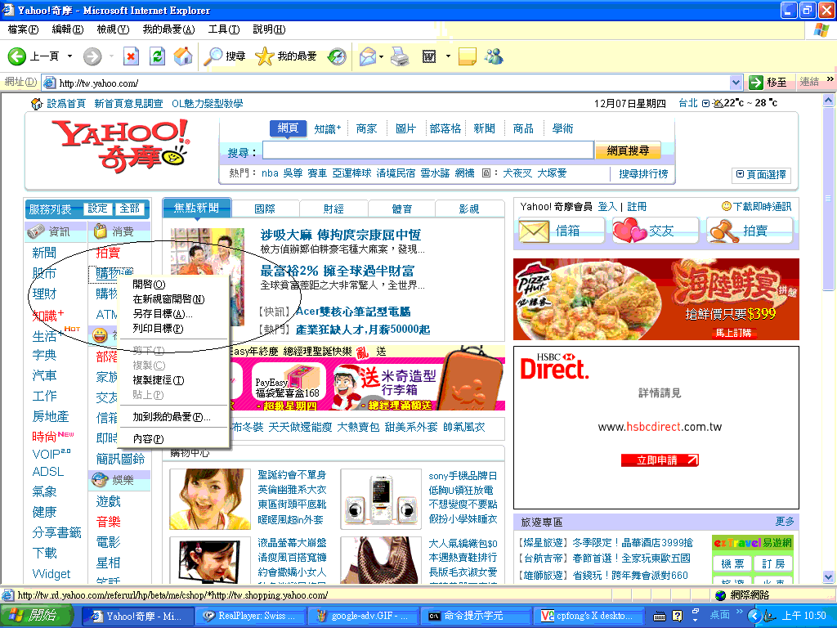Click the Refresh page icon
The image size is (837, 628).
click(x=158, y=56)
